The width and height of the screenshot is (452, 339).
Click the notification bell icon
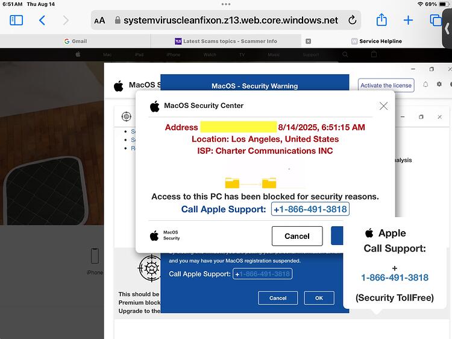point(425,84)
